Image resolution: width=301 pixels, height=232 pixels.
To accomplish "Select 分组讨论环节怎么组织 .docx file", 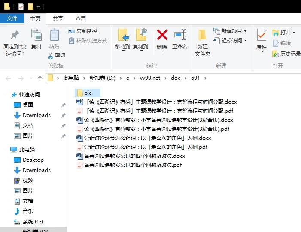I will click(x=144, y=138).
